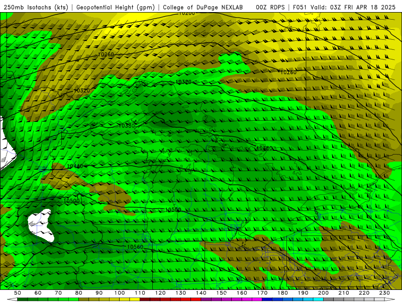Click the color scale value 140
Viewport: 402px width, 302px height.
[x=201, y=293]
